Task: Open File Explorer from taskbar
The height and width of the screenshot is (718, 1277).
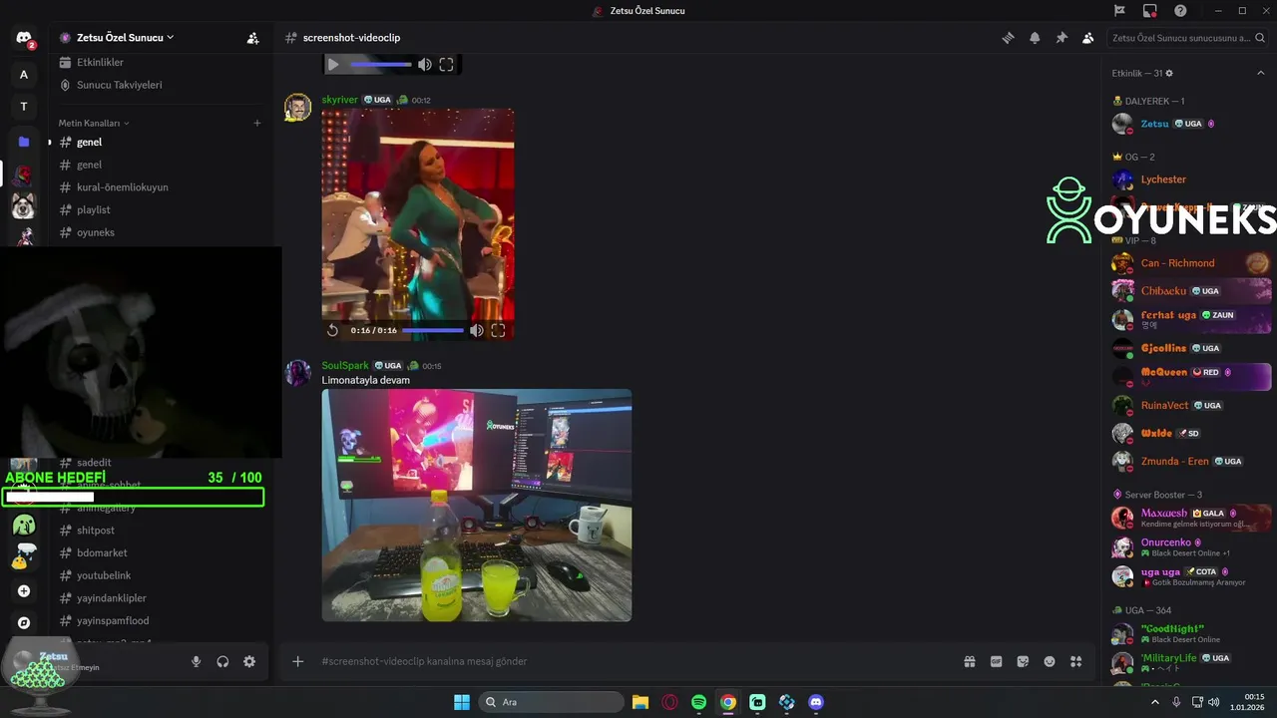Action: 640,702
